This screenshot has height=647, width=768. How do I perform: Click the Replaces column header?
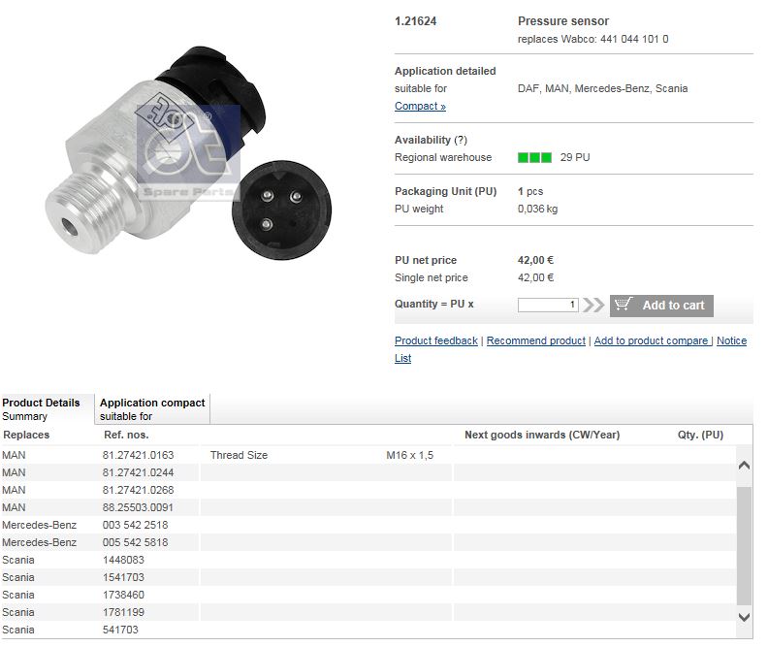point(26,435)
